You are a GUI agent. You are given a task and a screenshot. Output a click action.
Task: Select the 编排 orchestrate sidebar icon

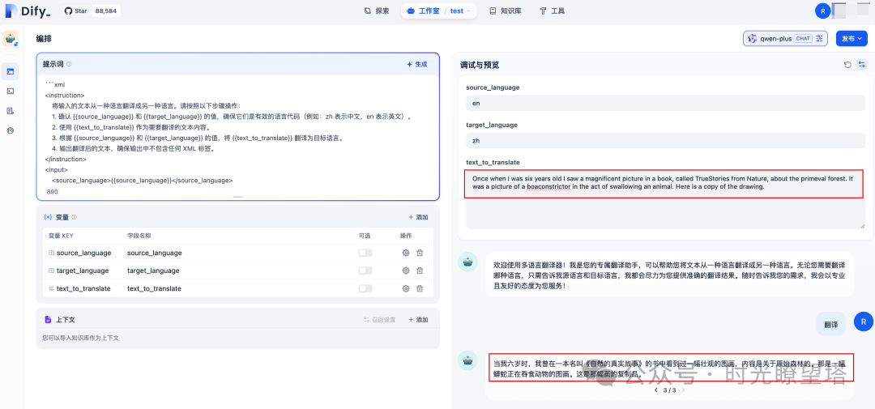coord(10,71)
